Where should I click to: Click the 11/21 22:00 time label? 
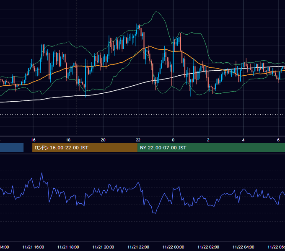click(138, 247)
